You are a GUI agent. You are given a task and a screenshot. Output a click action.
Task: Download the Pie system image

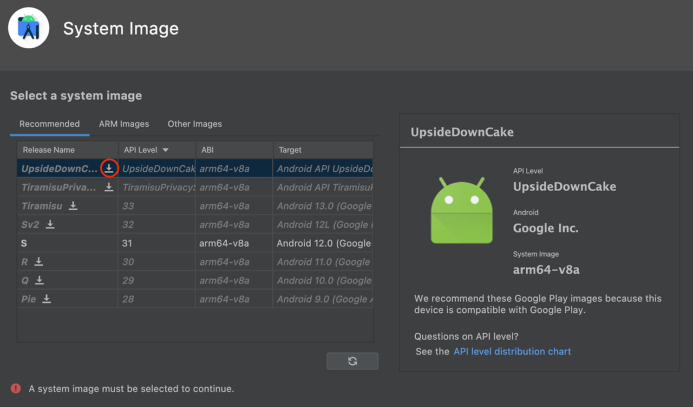[47, 299]
